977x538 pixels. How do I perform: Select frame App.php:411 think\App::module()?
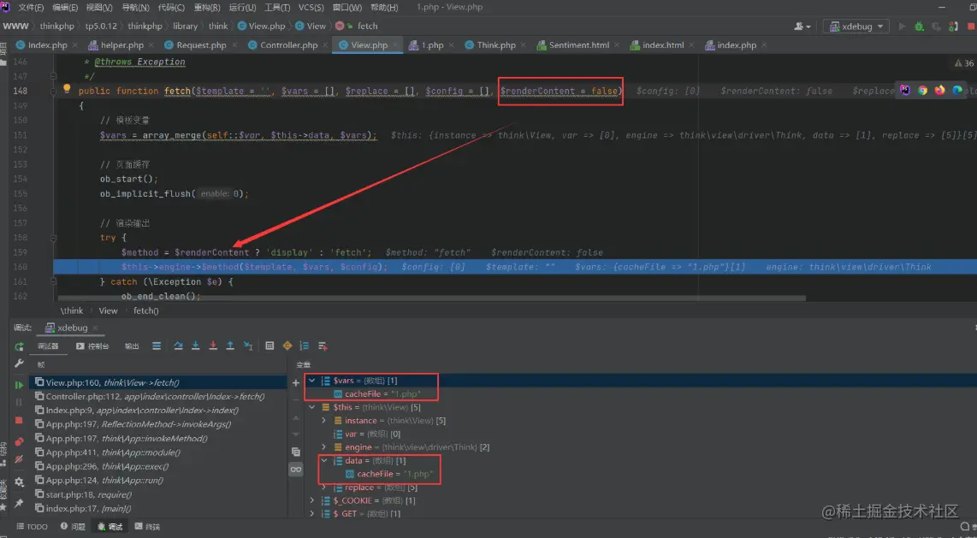click(158, 452)
